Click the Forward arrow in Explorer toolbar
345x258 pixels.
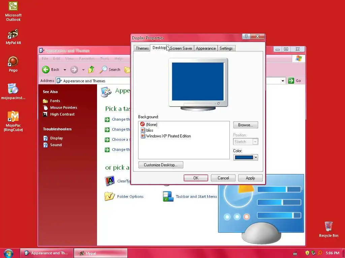pyautogui.click(x=74, y=70)
